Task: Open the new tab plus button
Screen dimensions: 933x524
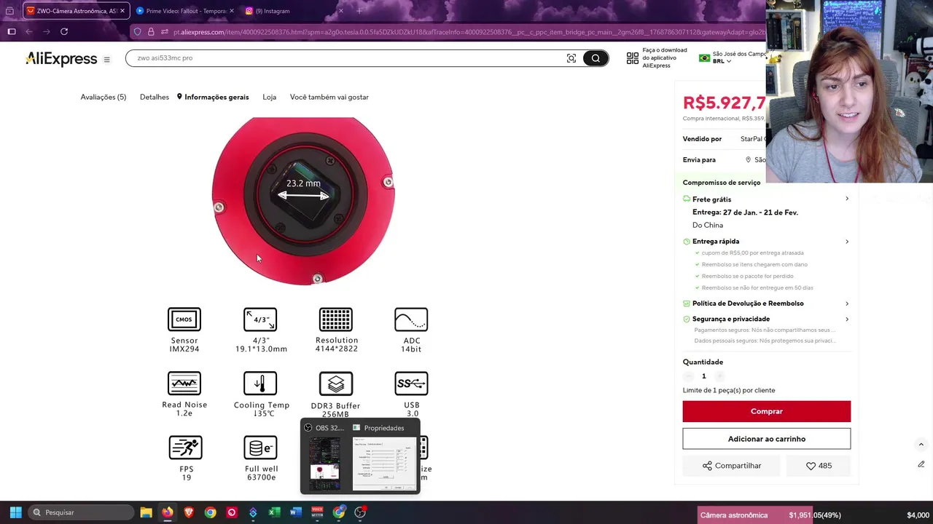Action: point(359,11)
